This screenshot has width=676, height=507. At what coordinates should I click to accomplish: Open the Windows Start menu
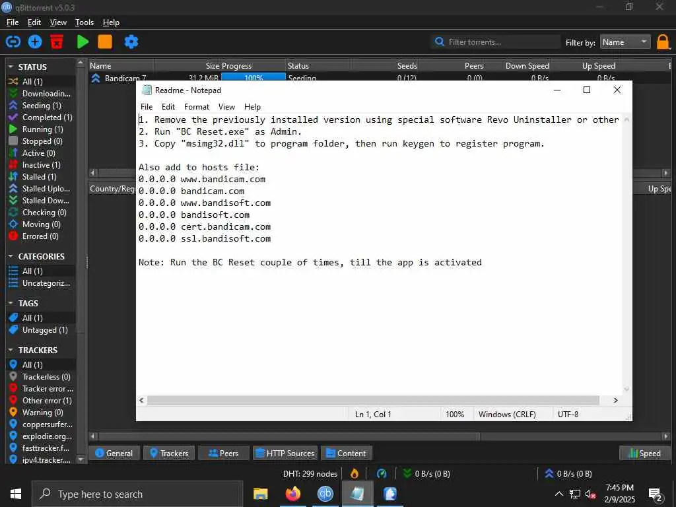[16, 494]
